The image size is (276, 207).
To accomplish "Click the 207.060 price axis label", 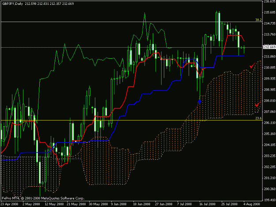I will click(x=270, y=112).
